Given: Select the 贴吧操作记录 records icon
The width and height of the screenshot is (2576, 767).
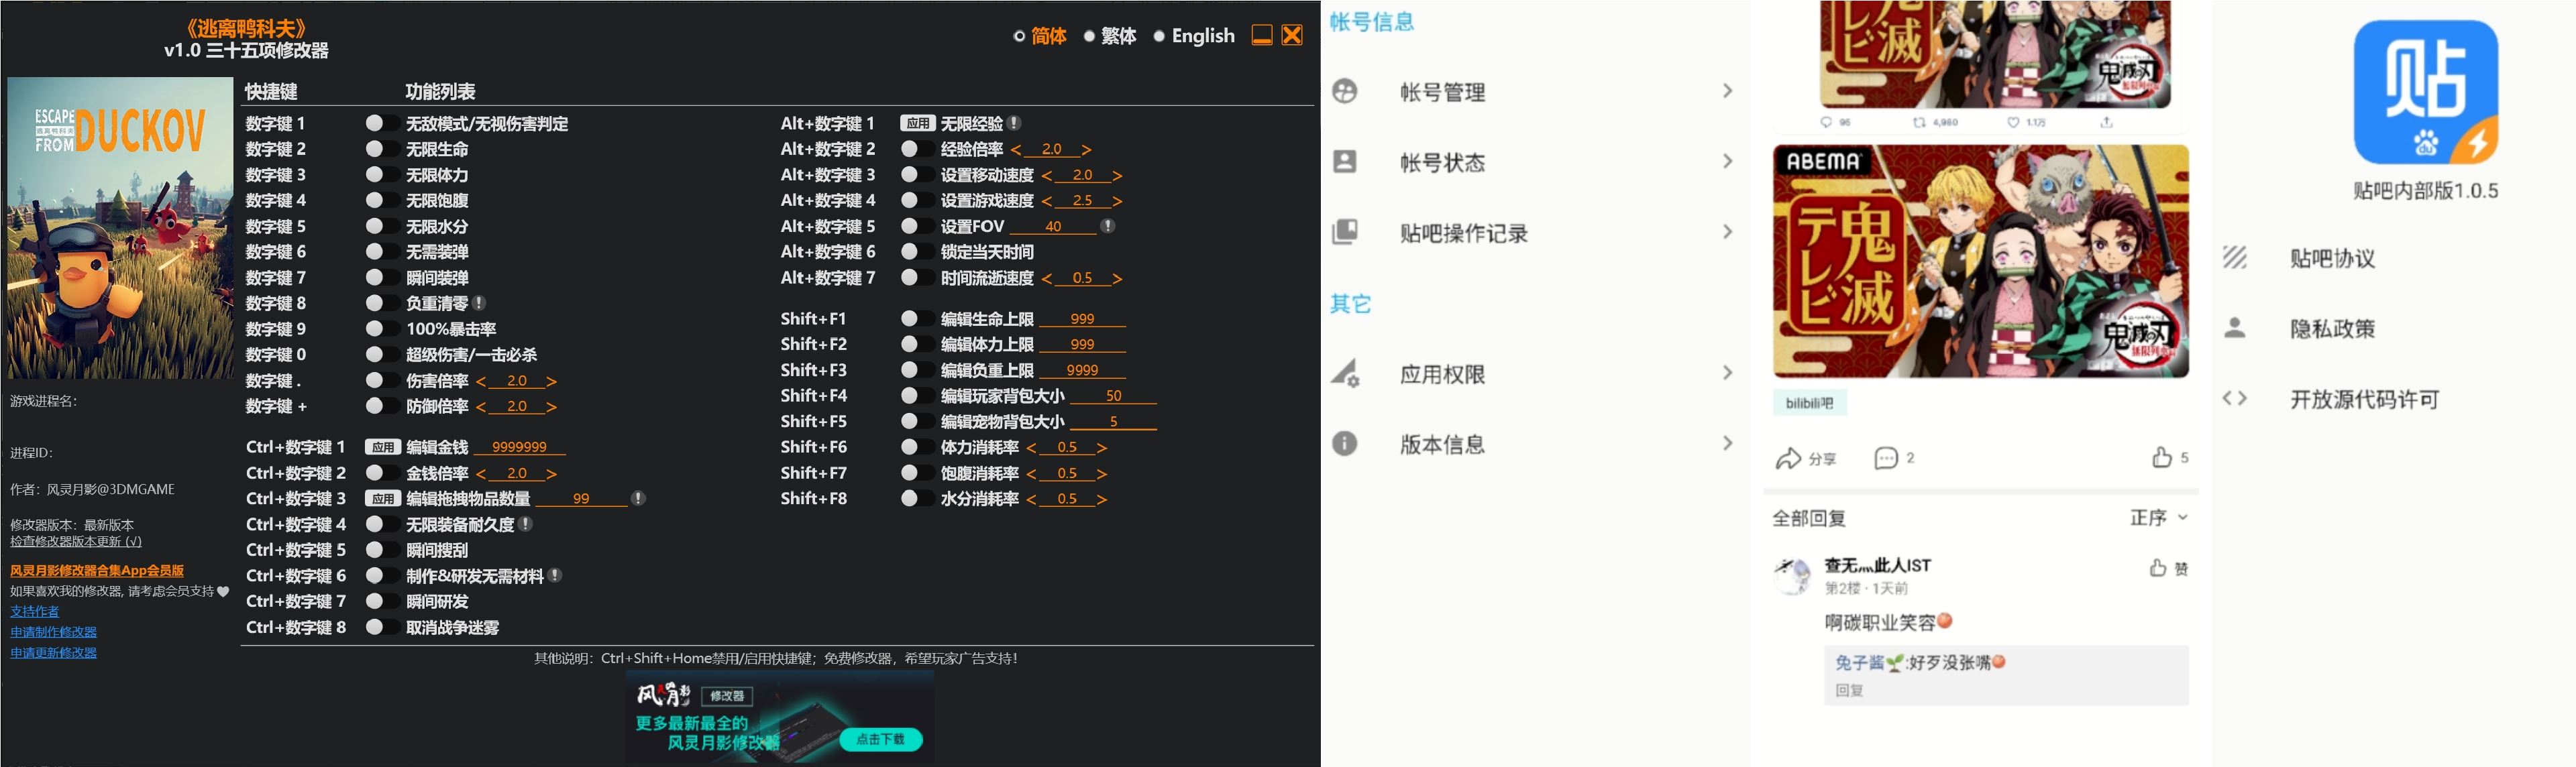Looking at the screenshot, I should [1345, 232].
